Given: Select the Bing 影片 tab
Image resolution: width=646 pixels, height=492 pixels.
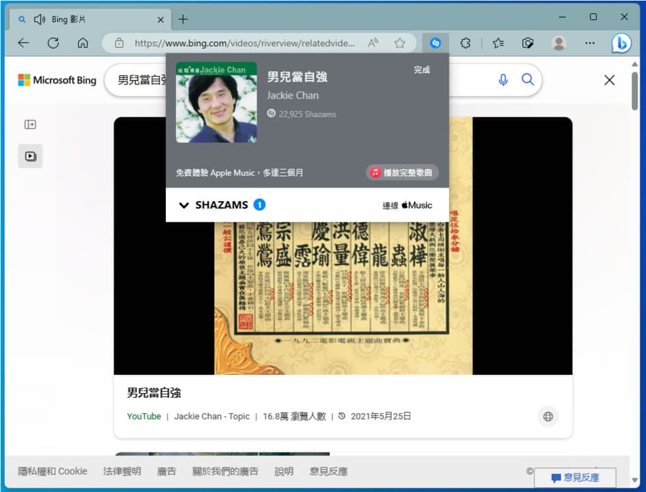Looking at the screenshot, I should [x=88, y=20].
